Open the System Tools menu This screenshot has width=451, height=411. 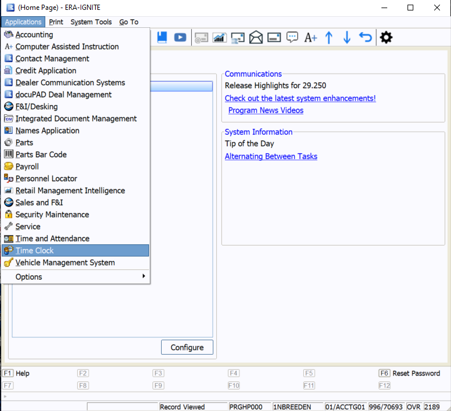(91, 22)
